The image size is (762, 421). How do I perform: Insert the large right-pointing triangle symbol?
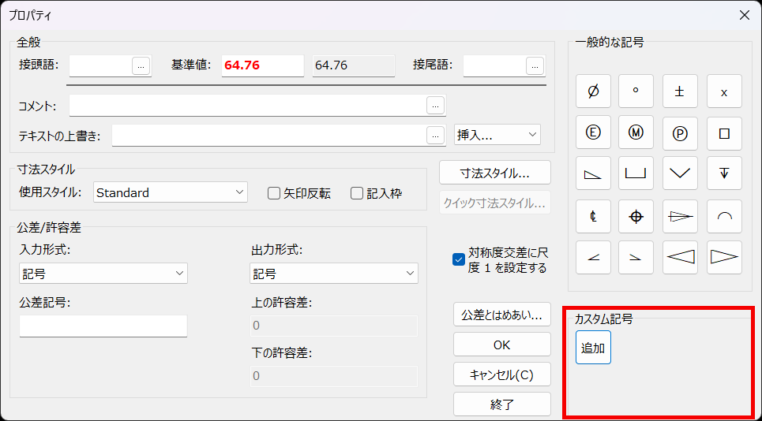tap(724, 258)
